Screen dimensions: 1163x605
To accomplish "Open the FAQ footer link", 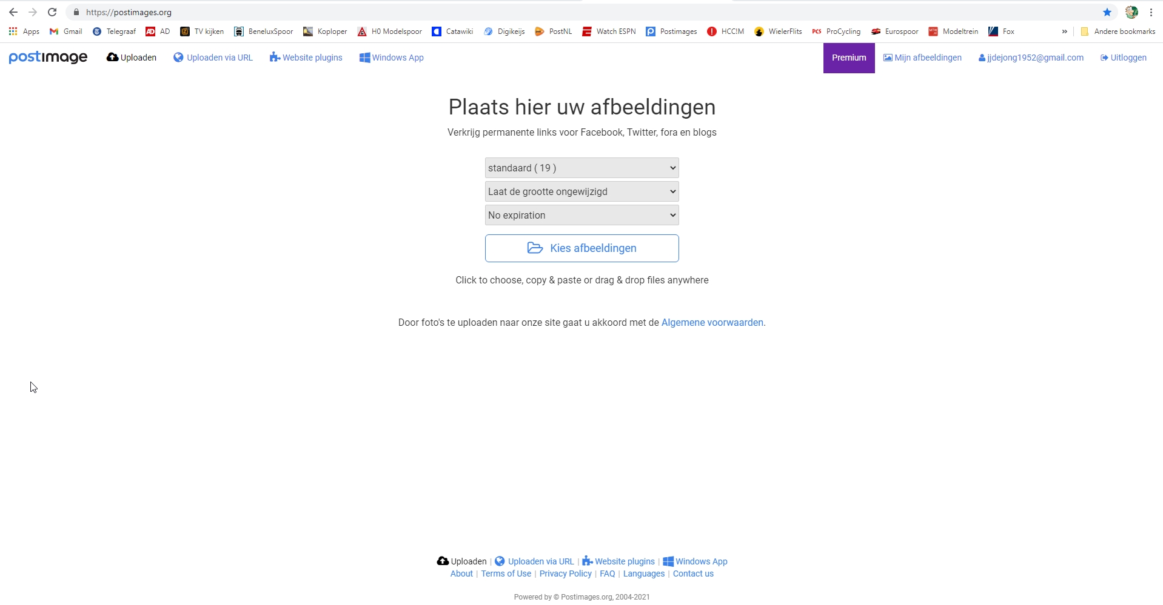I will 607,574.
